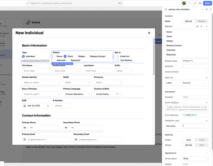The height and width of the screenshot is (166, 213).
Task: Close the New Individual modal
Action: (149, 33)
